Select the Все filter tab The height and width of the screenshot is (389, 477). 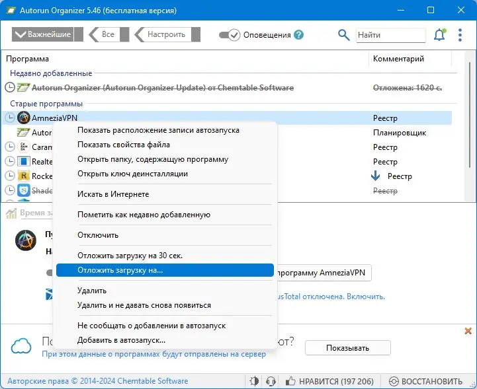pyautogui.click(x=108, y=34)
